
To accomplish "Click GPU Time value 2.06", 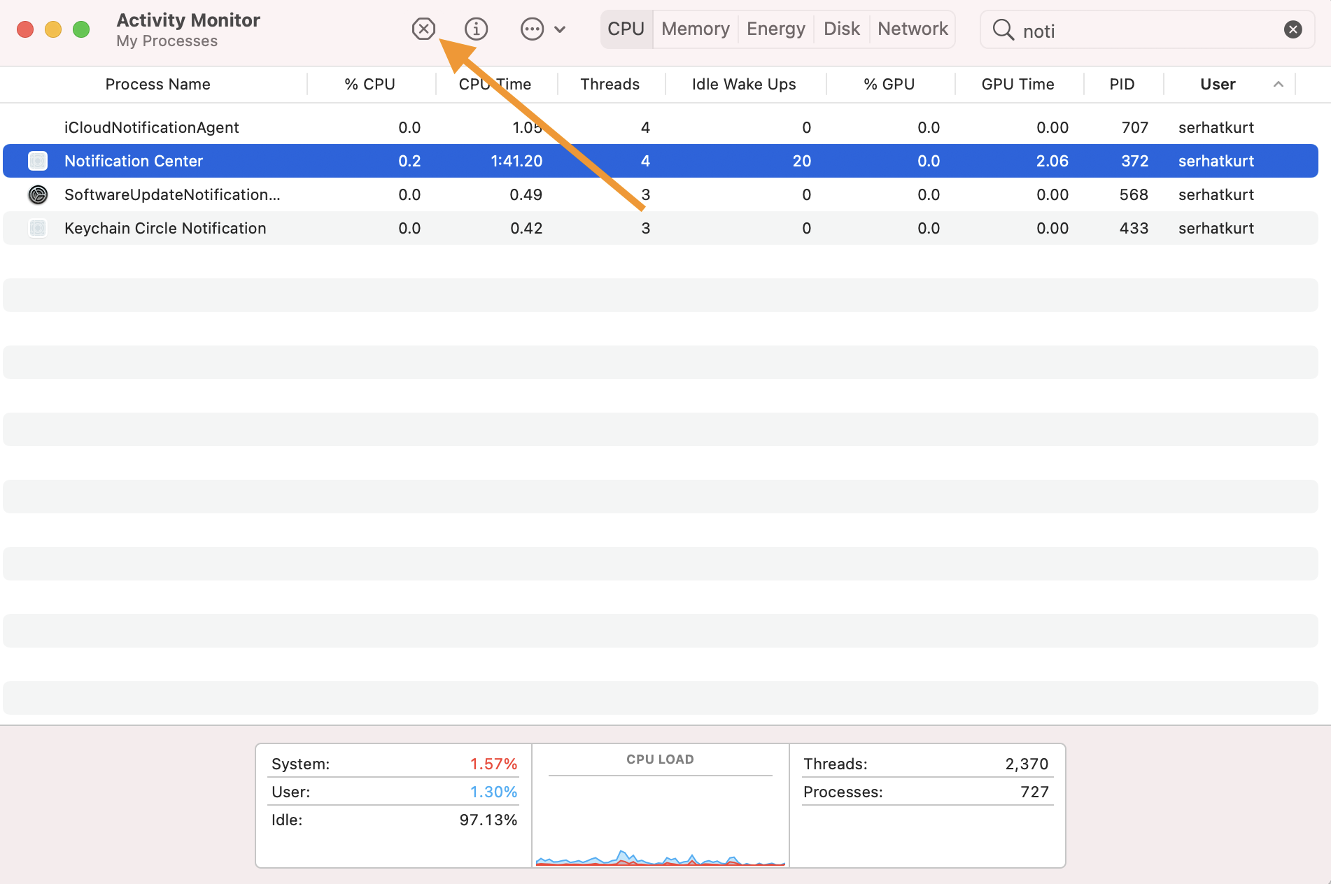I will [x=1052, y=161].
